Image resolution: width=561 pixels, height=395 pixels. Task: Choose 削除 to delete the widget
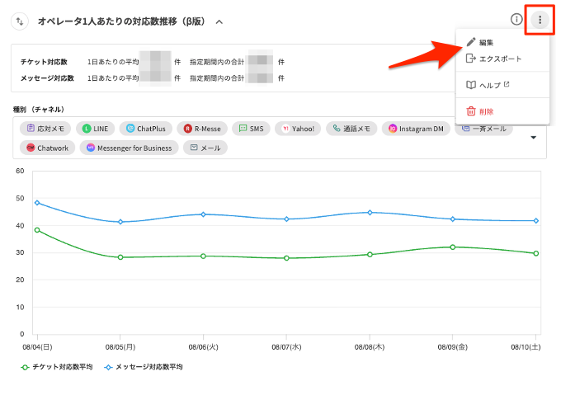[487, 111]
